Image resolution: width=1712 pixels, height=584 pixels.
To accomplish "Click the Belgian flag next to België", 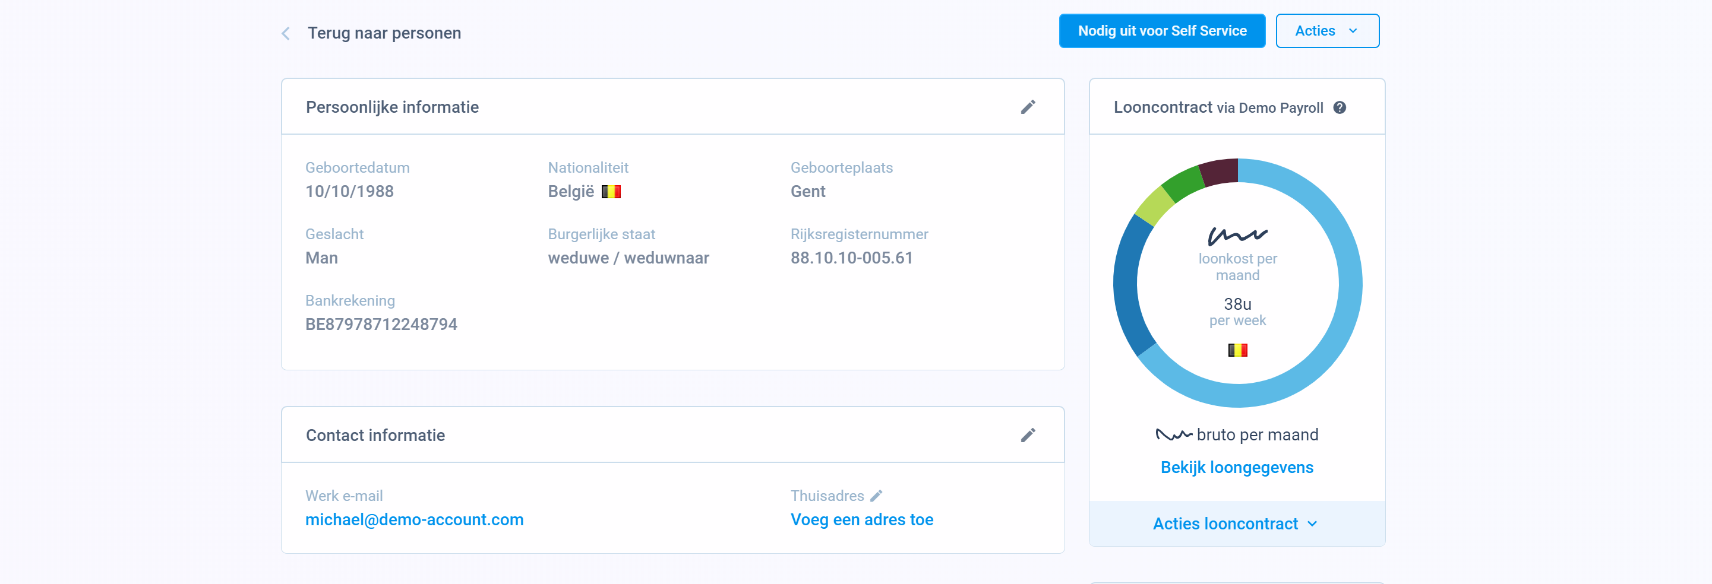I will (611, 192).
